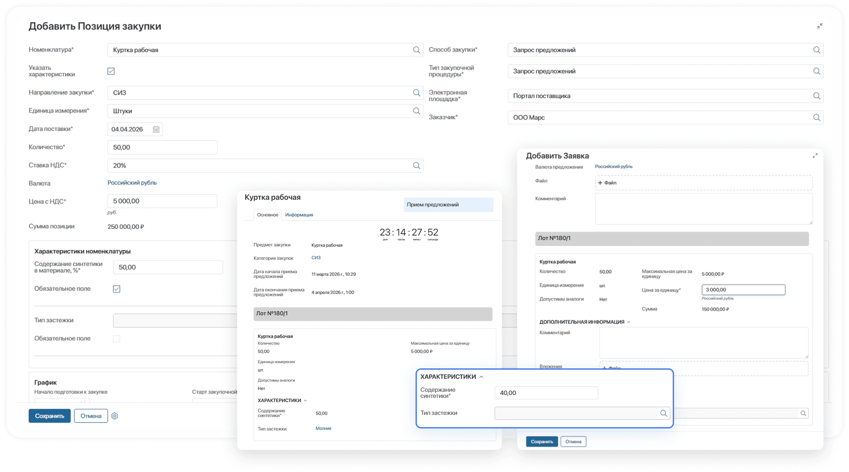
Task: Click the settings gear next to Отмена
Action: point(115,416)
